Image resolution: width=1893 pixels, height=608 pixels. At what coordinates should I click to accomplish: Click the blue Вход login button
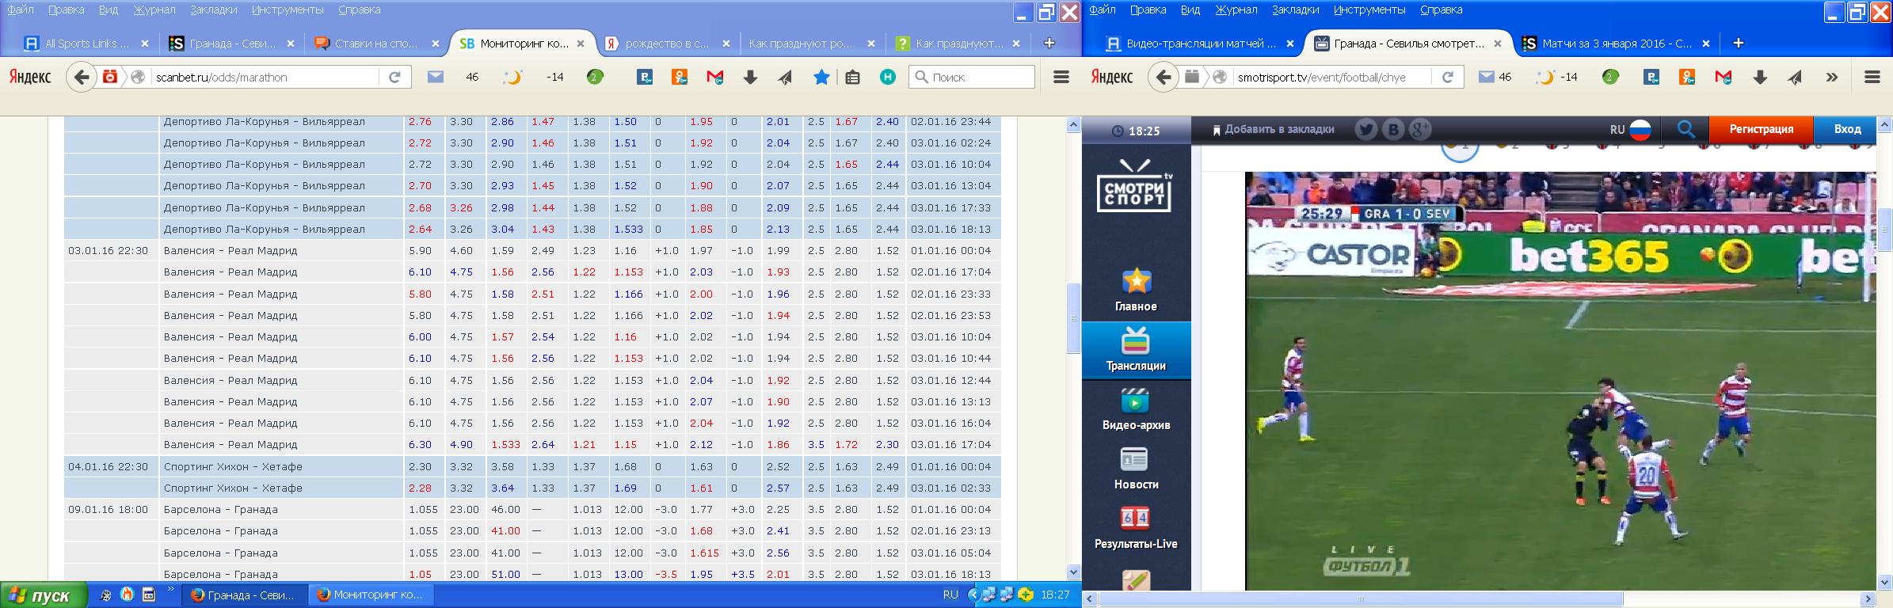pyautogui.click(x=1847, y=129)
